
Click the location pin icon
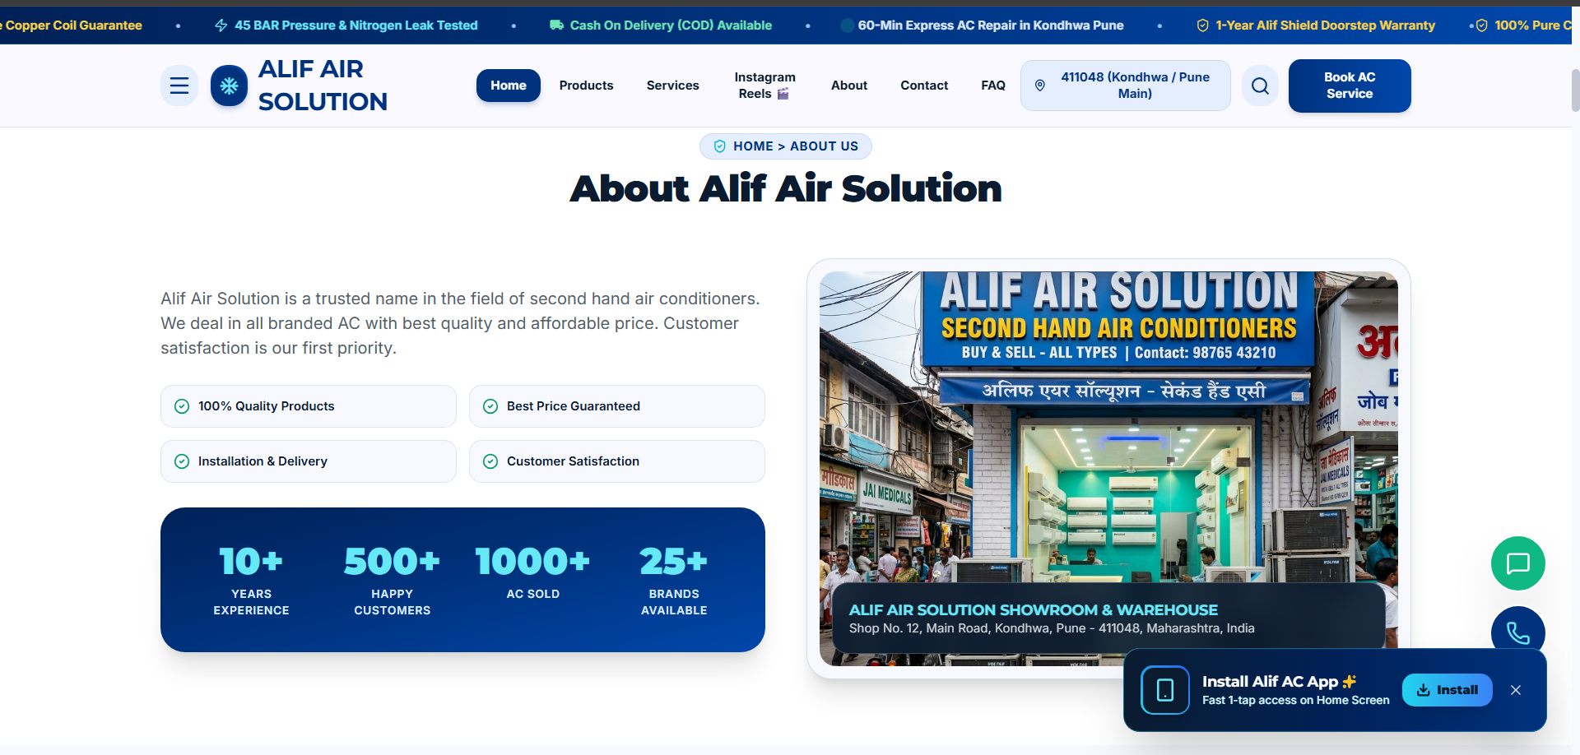click(x=1040, y=86)
